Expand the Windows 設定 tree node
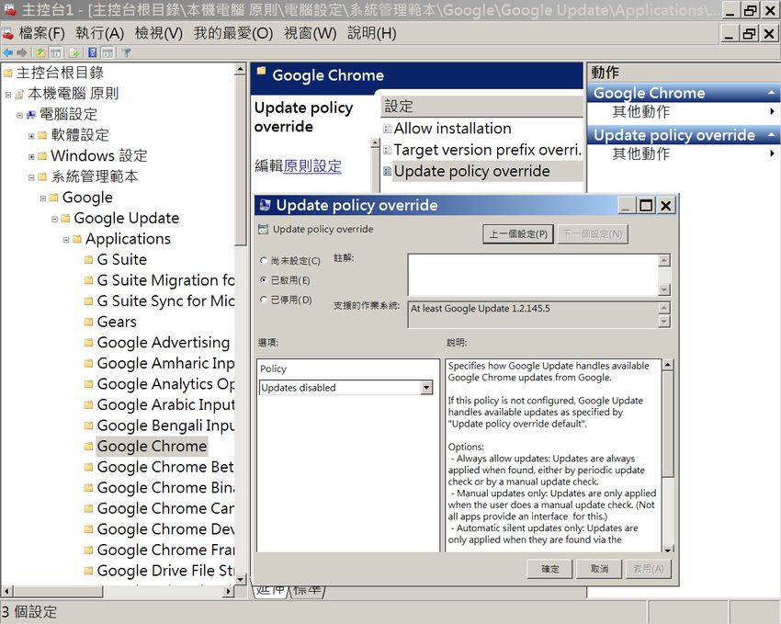 pyautogui.click(x=31, y=157)
